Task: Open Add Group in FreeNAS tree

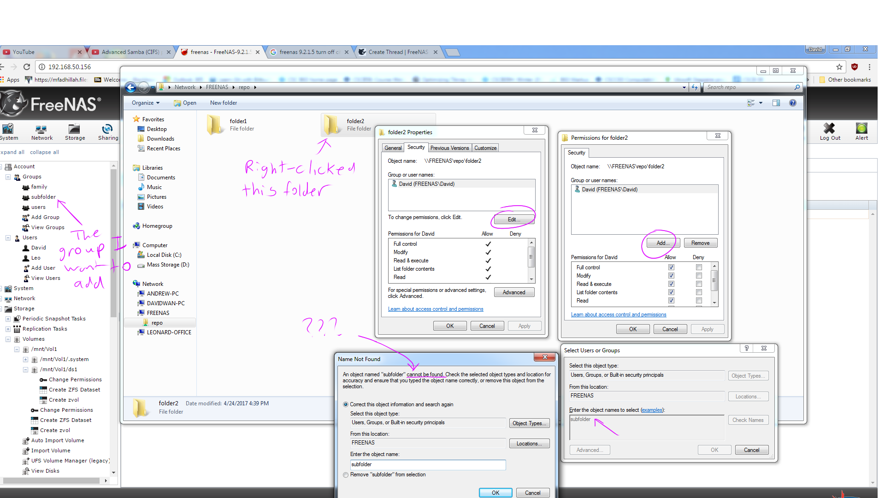Action: tap(45, 217)
